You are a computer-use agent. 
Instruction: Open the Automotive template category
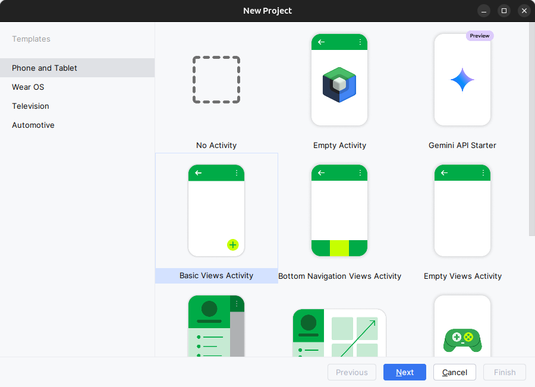coord(33,125)
